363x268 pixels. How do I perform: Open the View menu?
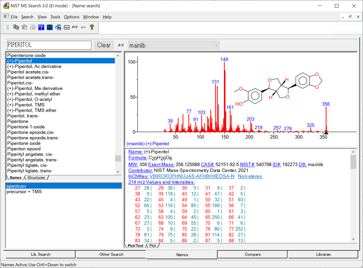pyautogui.click(x=42, y=17)
